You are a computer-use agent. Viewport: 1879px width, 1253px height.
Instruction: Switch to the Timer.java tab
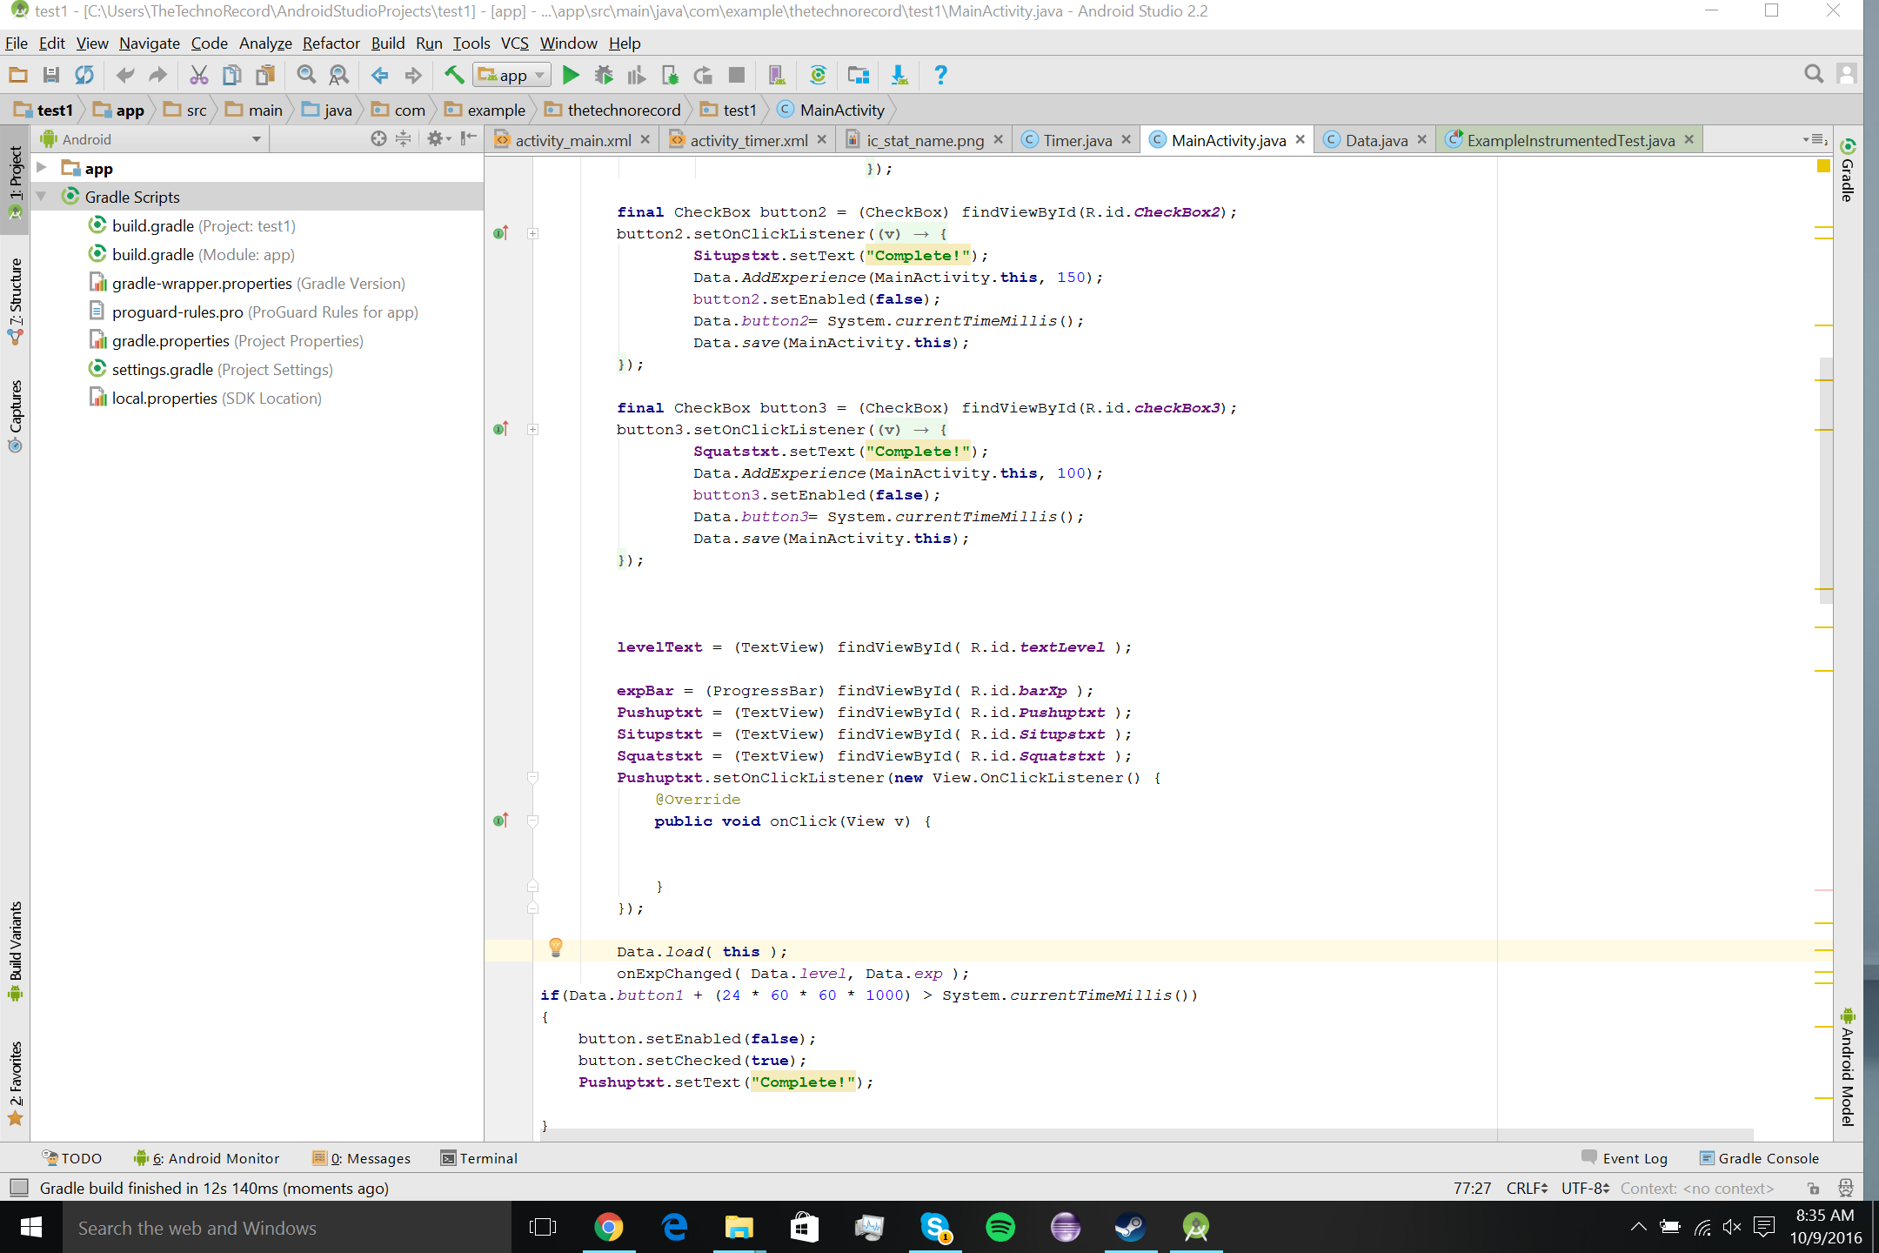tap(1077, 140)
